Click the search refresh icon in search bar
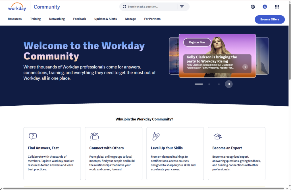The height and width of the screenshot is (190, 291). point(124,7)
